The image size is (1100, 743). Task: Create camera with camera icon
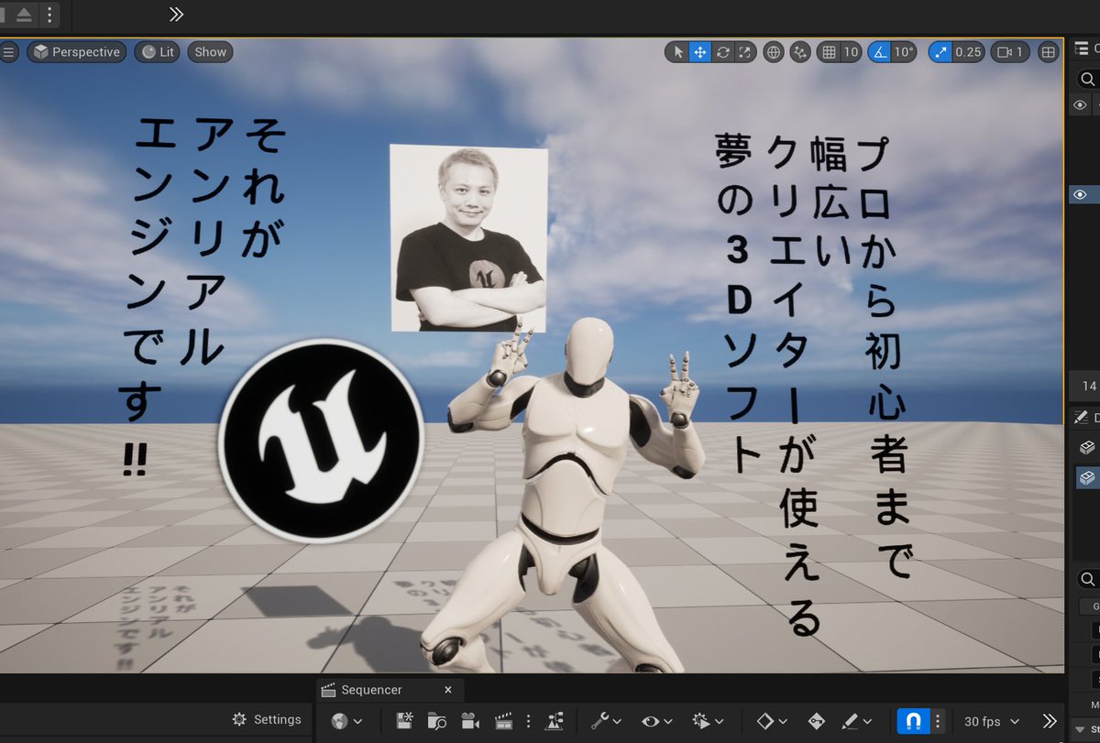pos(469,721)
